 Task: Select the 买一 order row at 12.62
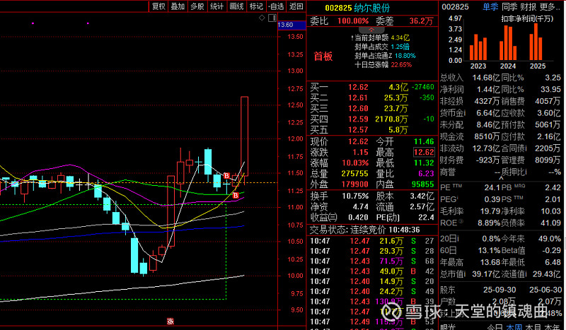(x=372, y=87)
